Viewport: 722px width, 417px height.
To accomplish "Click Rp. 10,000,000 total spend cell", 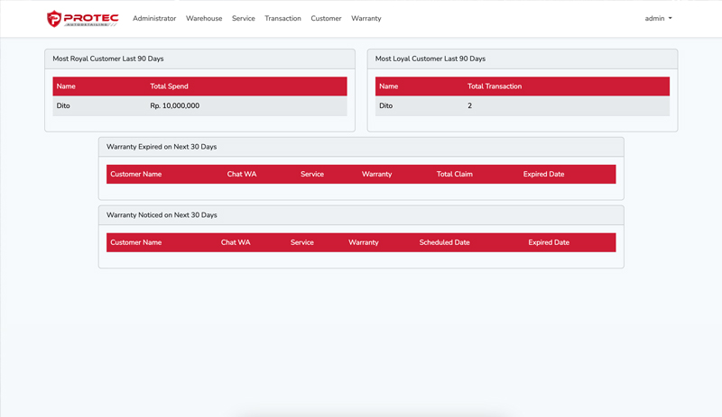I will pos(175,105).
